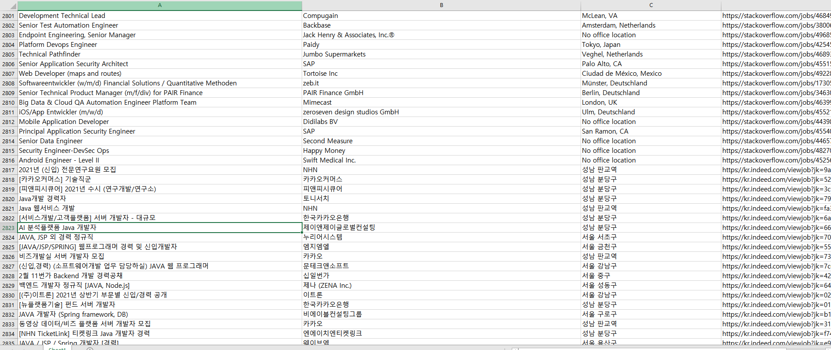Click company cell 'Paidy'
The height and width of the screenshot is (350, 831).
(441, 45)
